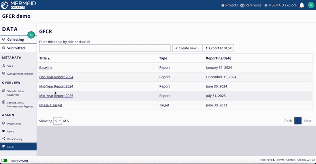Open Help (PDF) link in footer
316x164 pixels.
click(267, 160)
